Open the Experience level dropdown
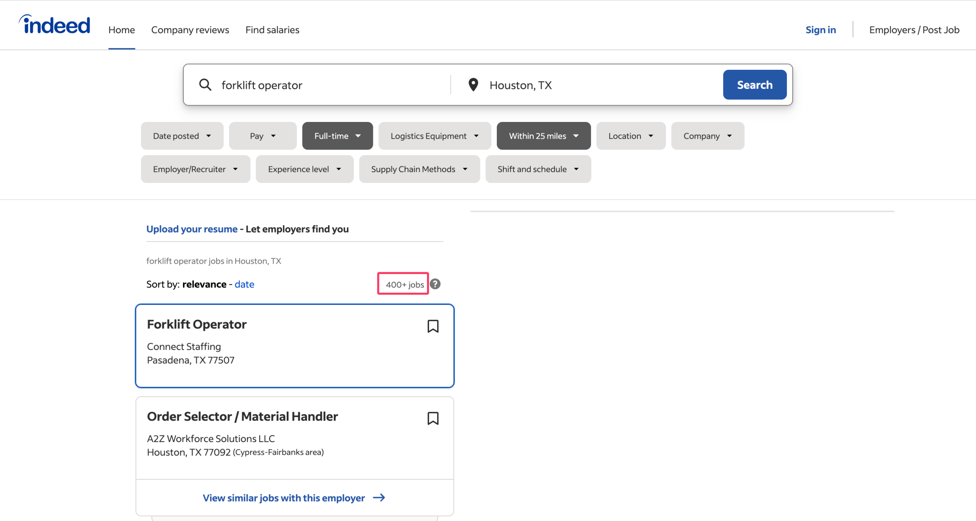This screenshot has height=521, width=976. 304,169
